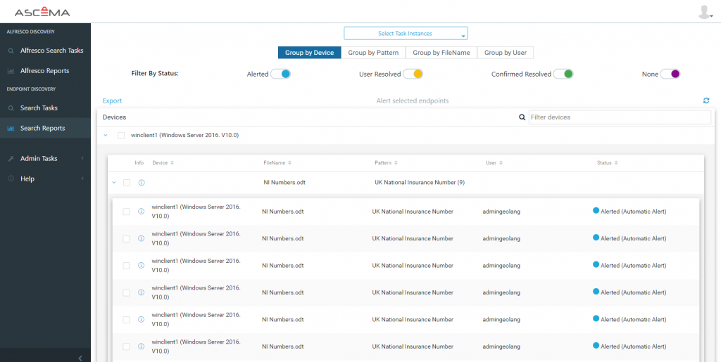721x362 pixels.
Task: Click the Alfresco Reports chart icon
Action: (11, 71)
